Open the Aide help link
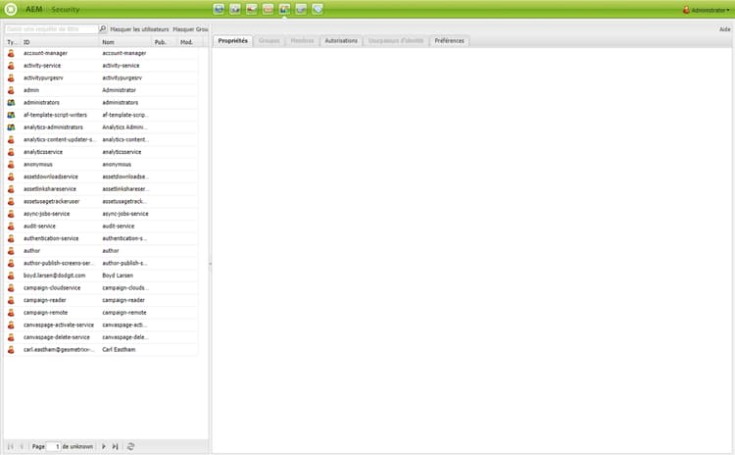The height and width of the screenshot is (455, 735). (x=724, y=29)
